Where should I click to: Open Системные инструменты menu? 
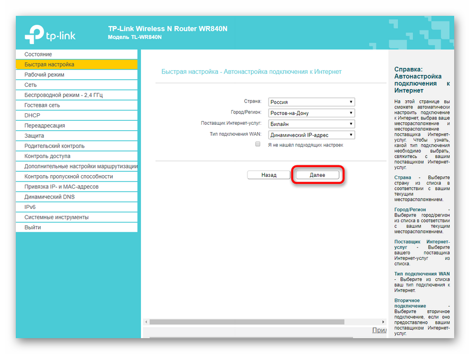[56, 217]
